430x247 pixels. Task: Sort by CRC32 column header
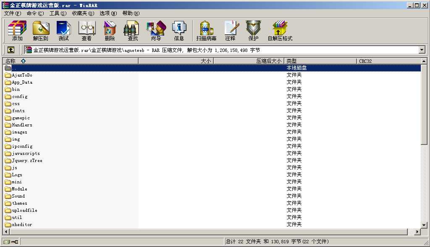click(x=388, y=61)
